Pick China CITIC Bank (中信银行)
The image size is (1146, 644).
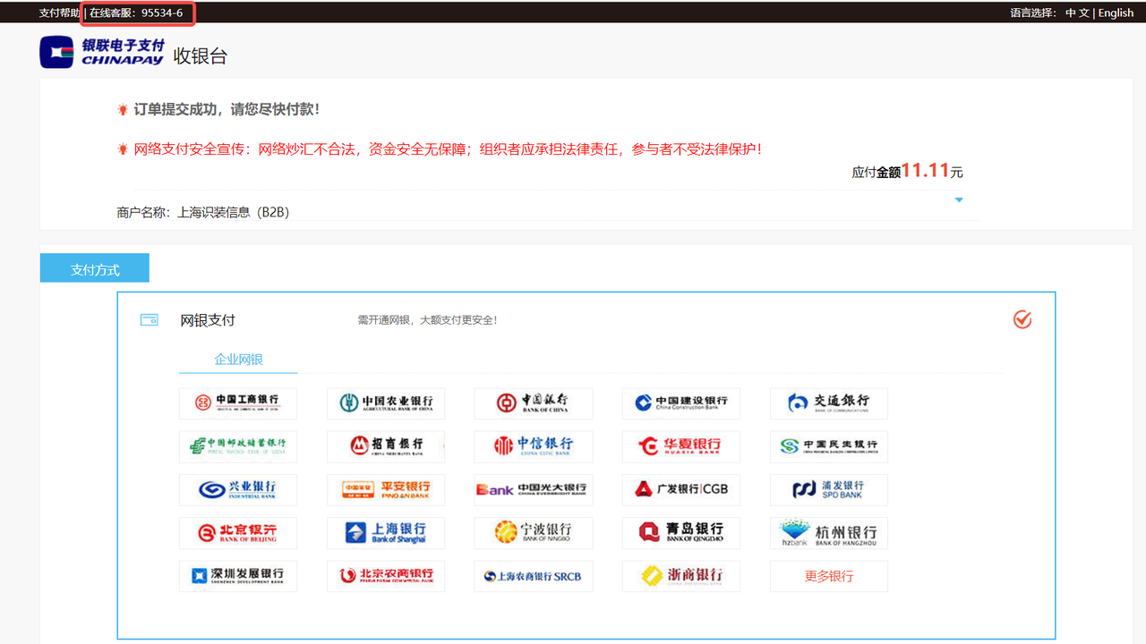coord(534,446)
